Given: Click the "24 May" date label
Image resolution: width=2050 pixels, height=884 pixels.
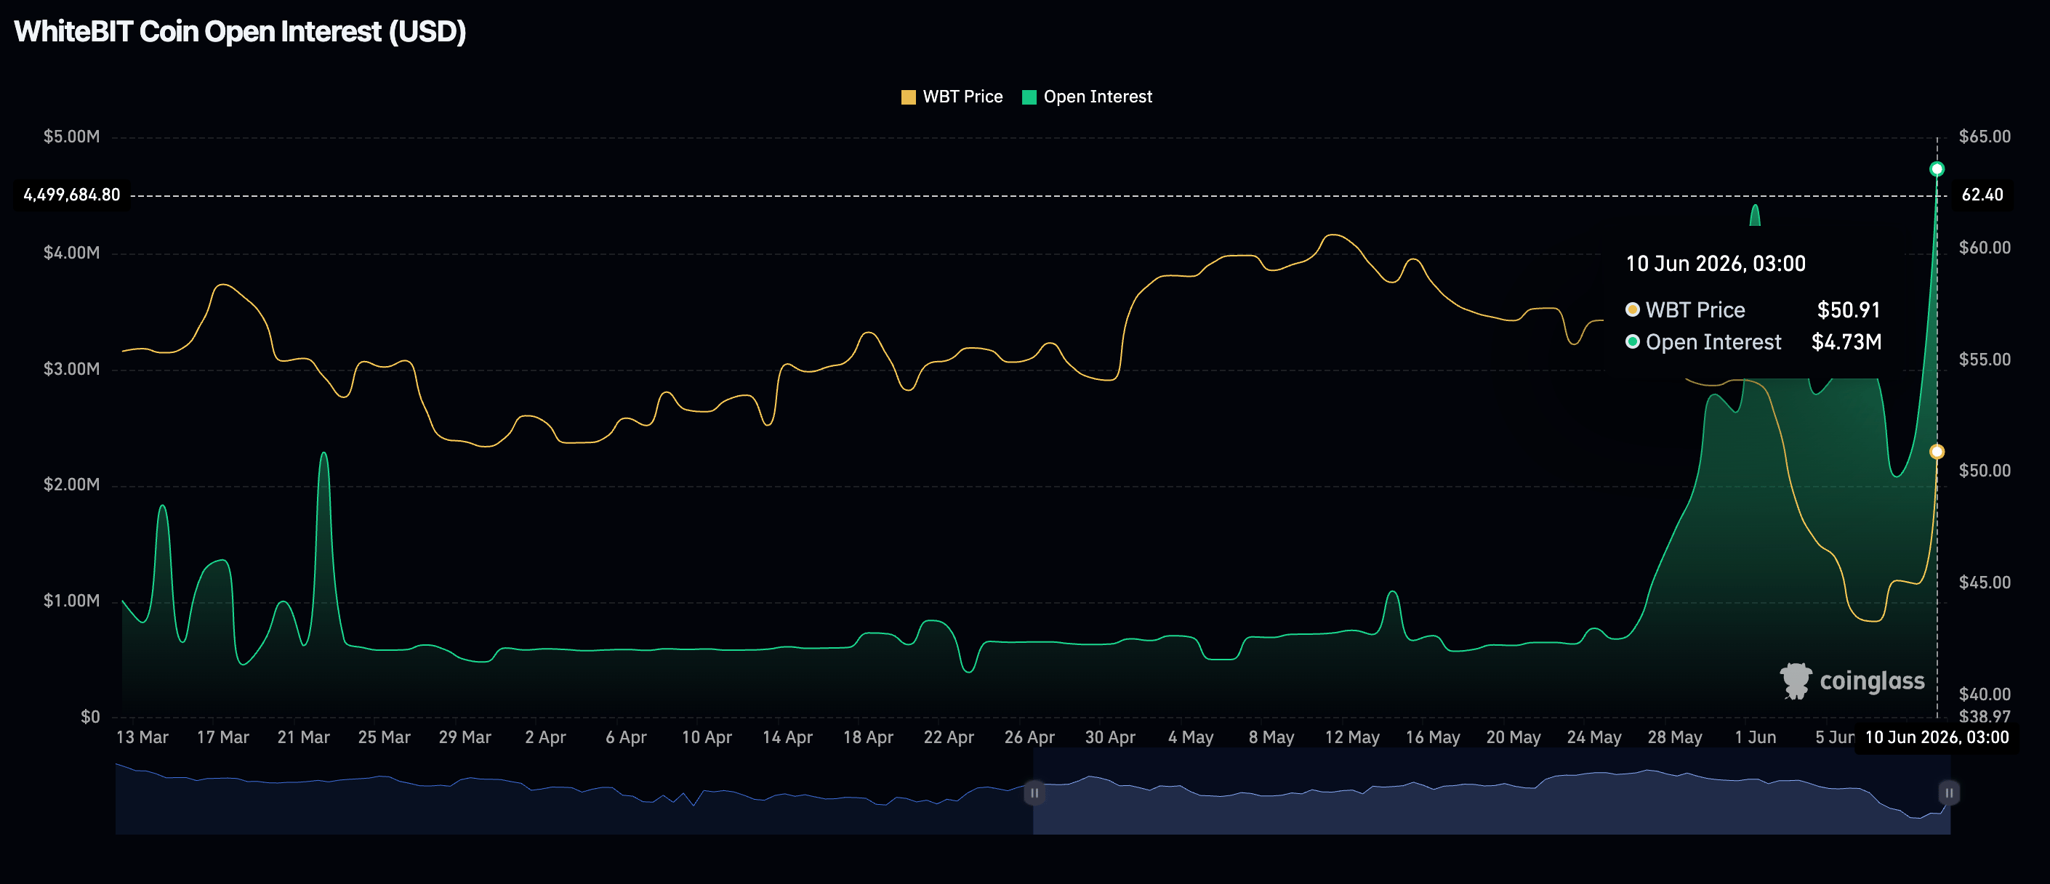Looking at the screenshot, I should coord(1594,738).
